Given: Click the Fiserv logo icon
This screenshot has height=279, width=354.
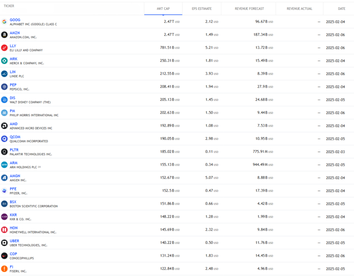Looking at the screenshot, I should pos(4,269).
